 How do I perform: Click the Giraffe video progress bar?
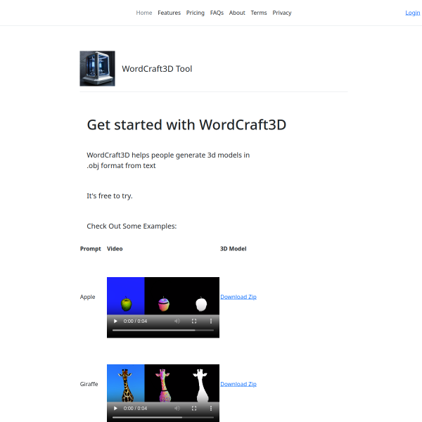coord(163,417)
